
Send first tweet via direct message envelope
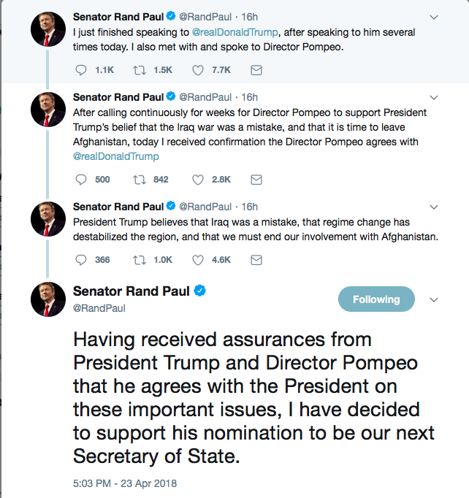pyautogui.click(x=256, y=70)
